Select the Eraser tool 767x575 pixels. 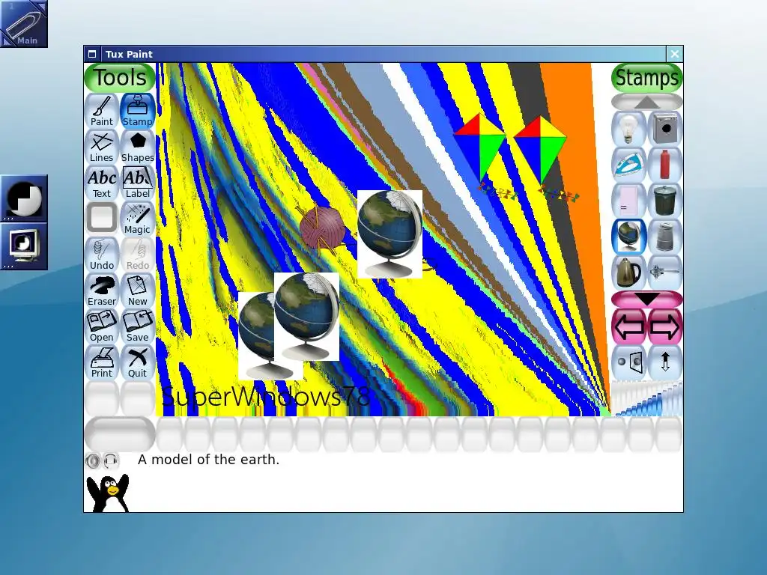102,290
